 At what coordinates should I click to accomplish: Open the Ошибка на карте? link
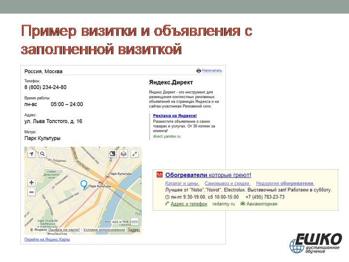click(64, 229)
